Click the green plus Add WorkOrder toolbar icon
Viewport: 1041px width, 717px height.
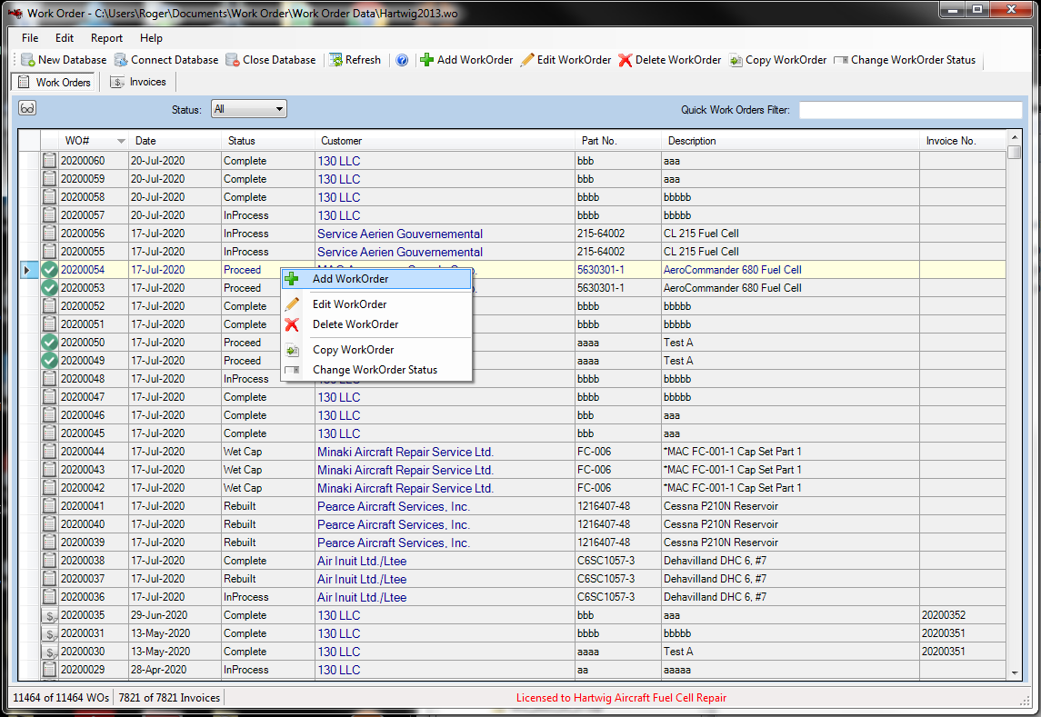(425, 60)
